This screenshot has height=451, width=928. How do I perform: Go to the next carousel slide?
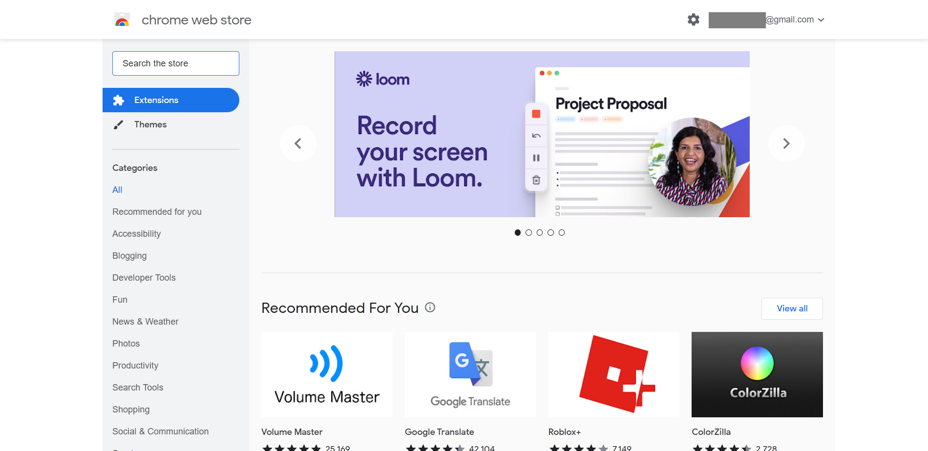pyautogui.click(x=786, y=143)
